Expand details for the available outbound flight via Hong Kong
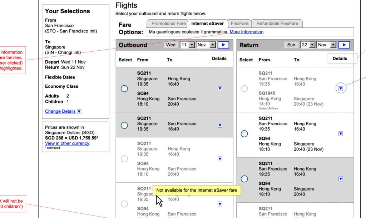 (220, 88)
